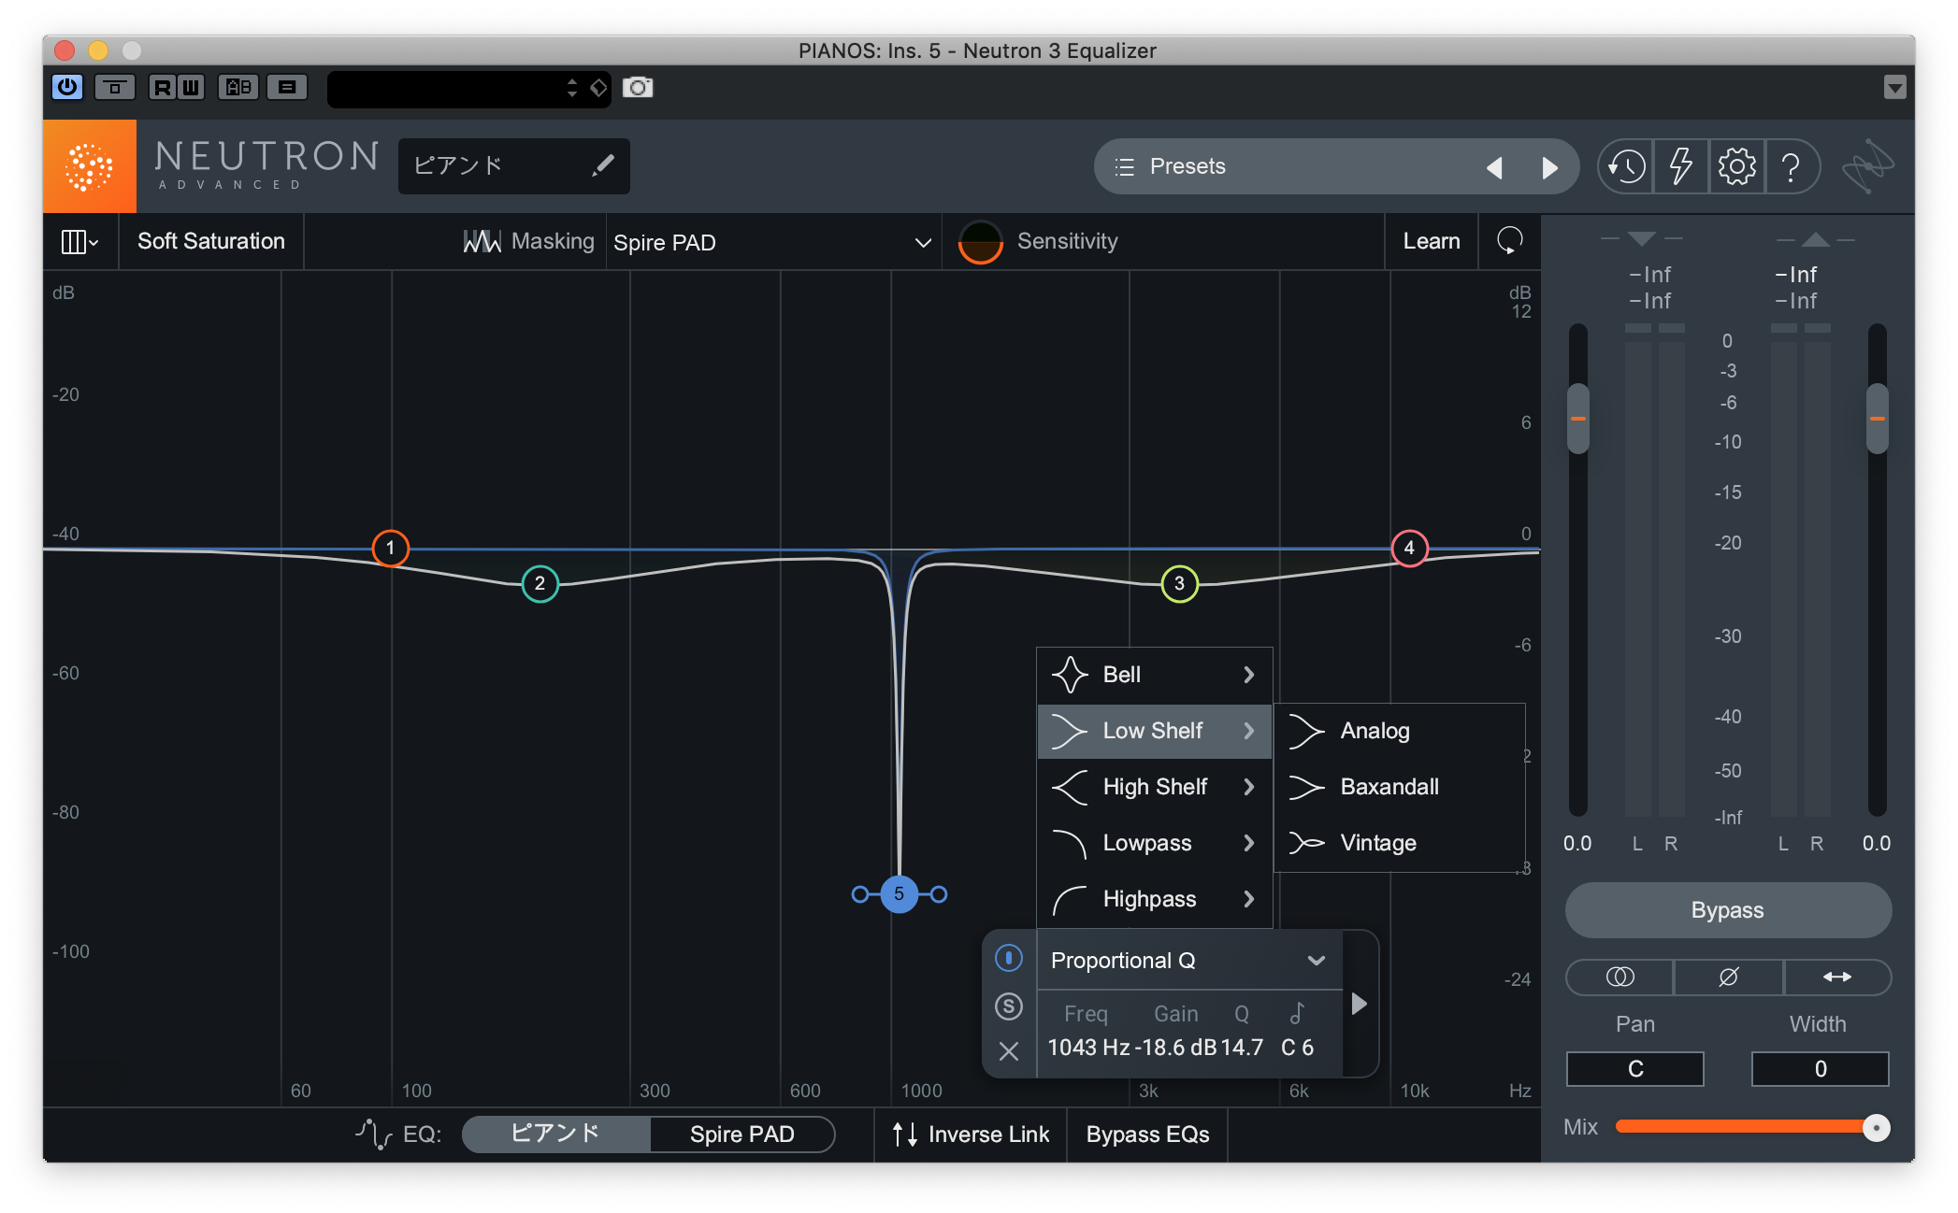Toggle the plugin power bypass icon
The image size is (1958, 1213).
(x=67, y=87)
